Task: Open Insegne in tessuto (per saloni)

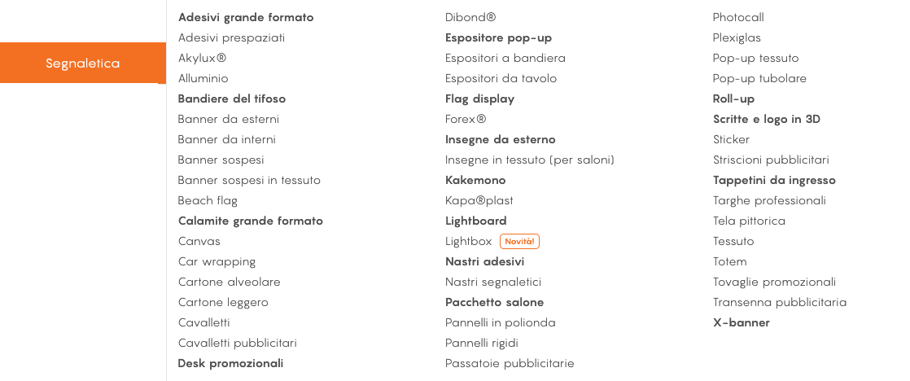Action: 530,160
